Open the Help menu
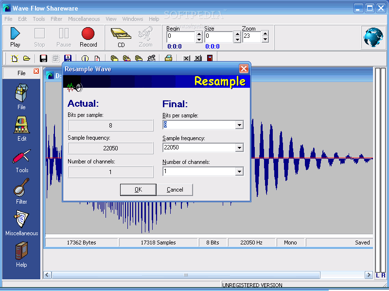Image resolution: width=389 pixels, height=291 pixels. point(154,19)
